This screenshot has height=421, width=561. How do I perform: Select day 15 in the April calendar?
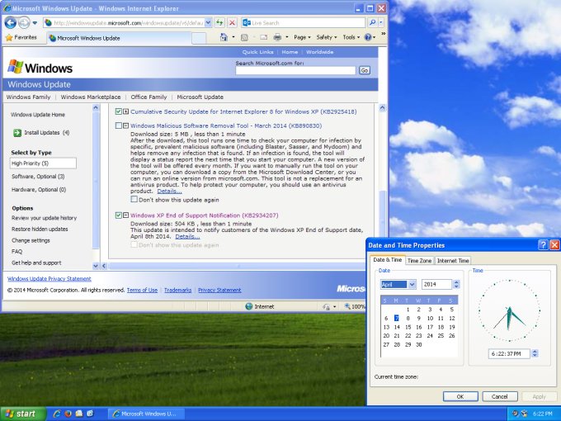click(408, 327)
